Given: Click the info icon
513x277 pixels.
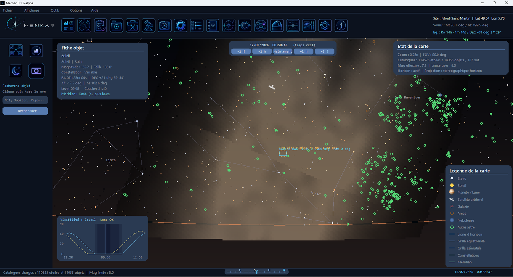Looking at the screenshot, I should point(341,25).
